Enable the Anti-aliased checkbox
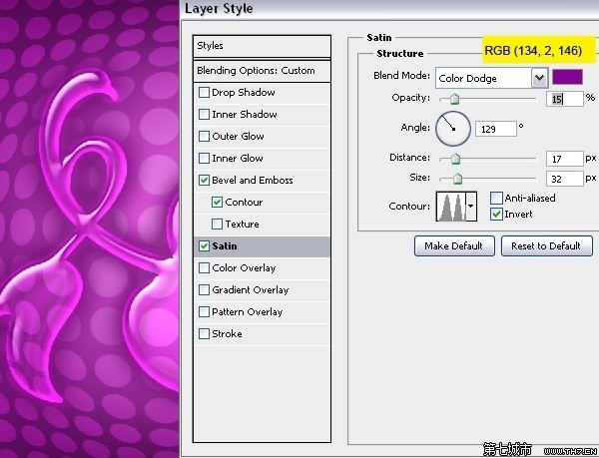 (496, 199)
